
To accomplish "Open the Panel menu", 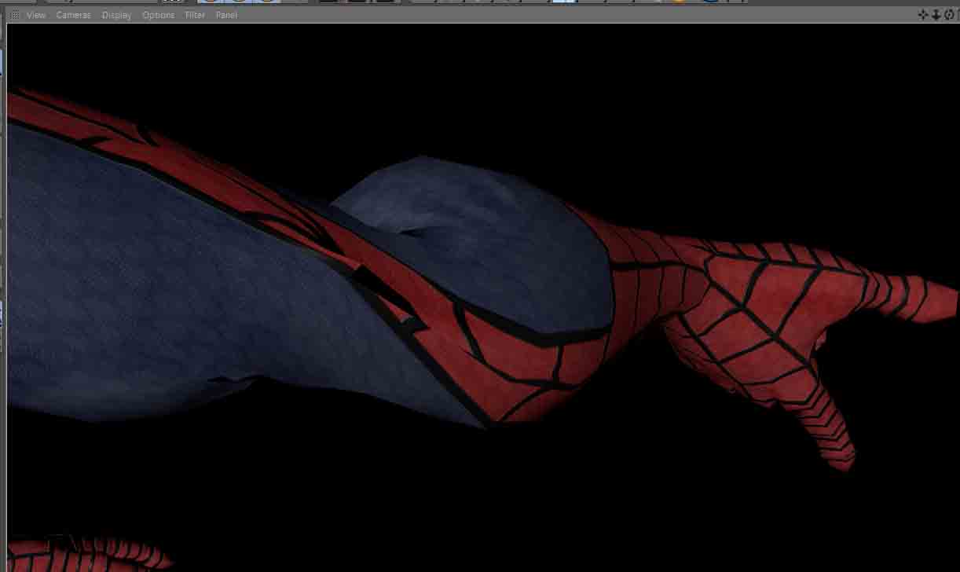I will (226, 15).
